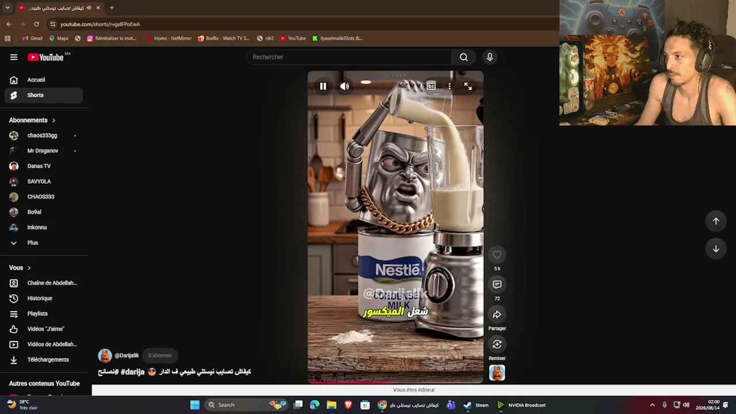Open the comments with 72 count
The image size is (736, 414).
point(497,285)
